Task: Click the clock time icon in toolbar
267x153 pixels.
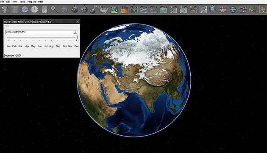Action: click(x=35, y=9)
